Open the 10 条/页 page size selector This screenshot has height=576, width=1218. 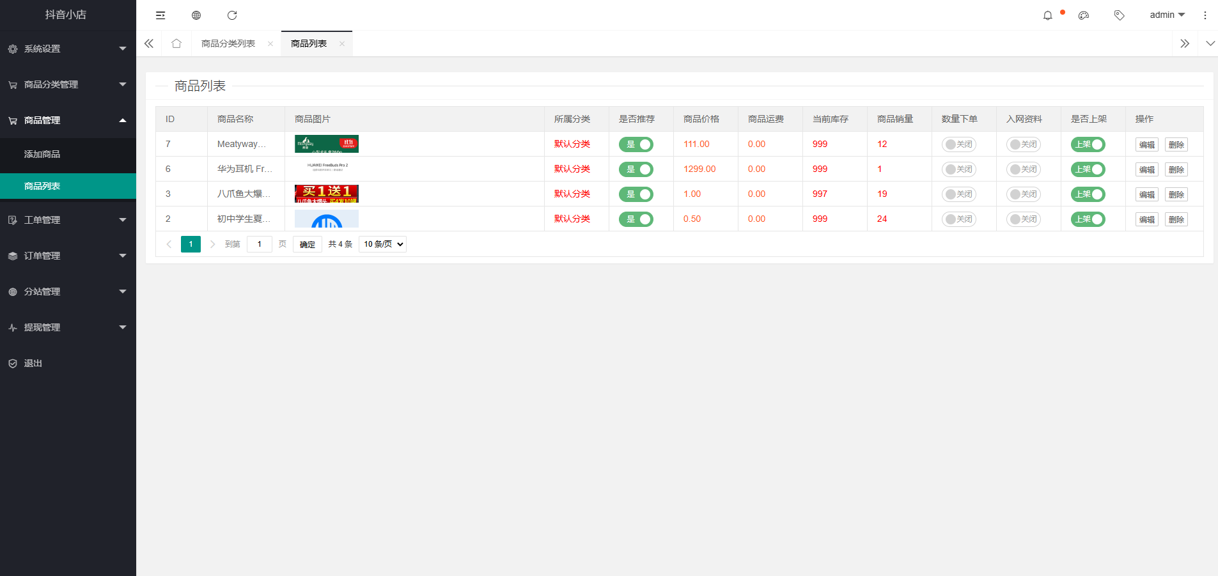pyautogui.click(x=382, y=244)
